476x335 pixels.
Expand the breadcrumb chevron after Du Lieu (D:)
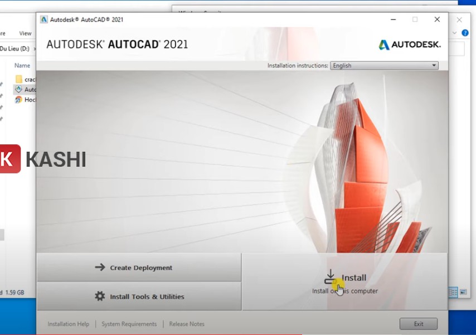(35, 48)
